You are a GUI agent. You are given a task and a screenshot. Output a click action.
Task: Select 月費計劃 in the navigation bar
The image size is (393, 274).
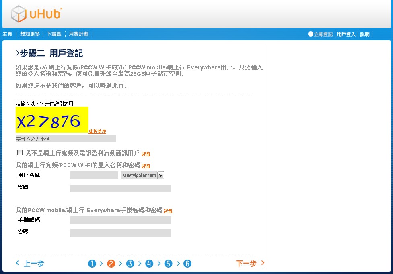coord(79,34)
